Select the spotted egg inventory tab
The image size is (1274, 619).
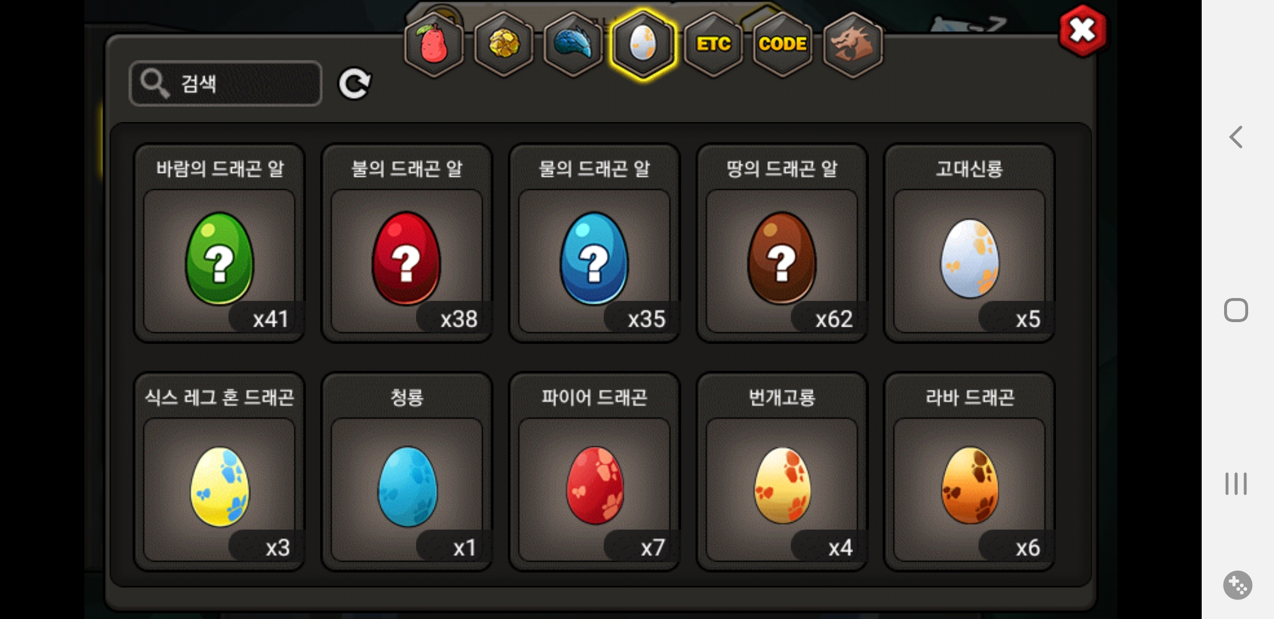[x=643, y=45]
